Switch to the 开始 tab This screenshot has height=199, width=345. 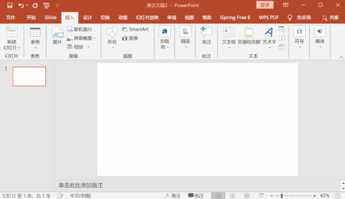pos(31,18)
